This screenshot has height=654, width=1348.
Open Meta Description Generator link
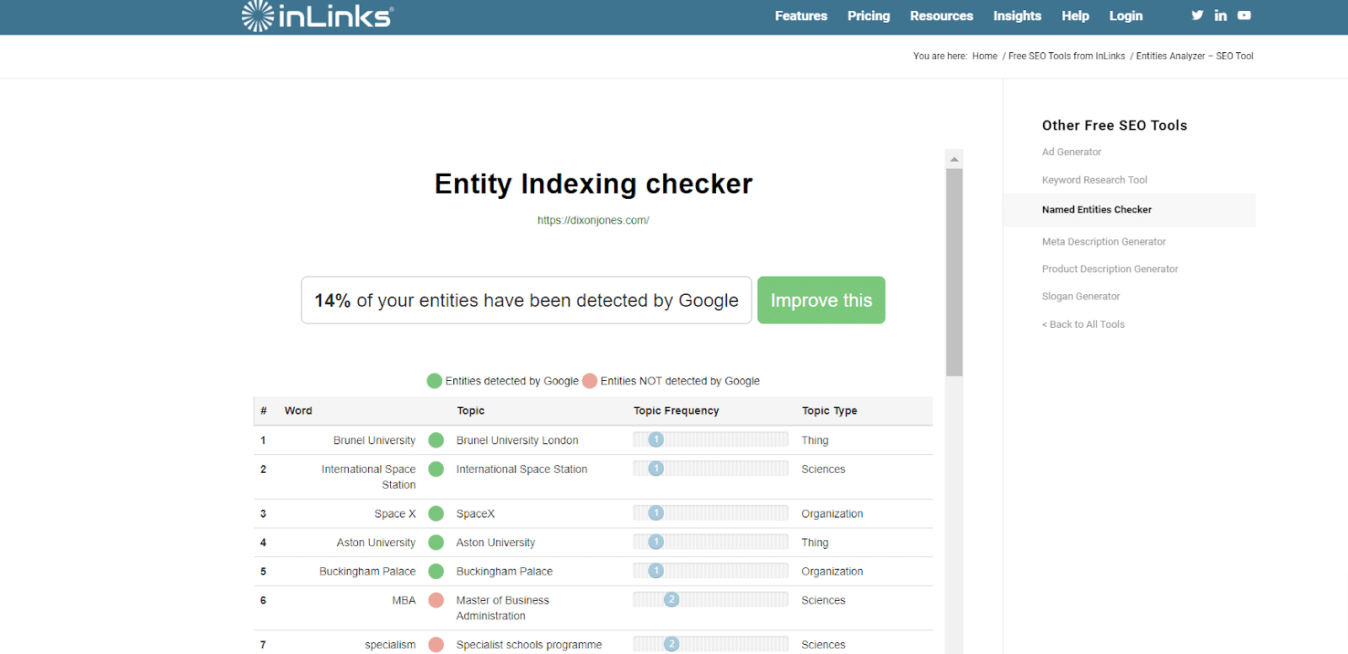point(1104,242)
